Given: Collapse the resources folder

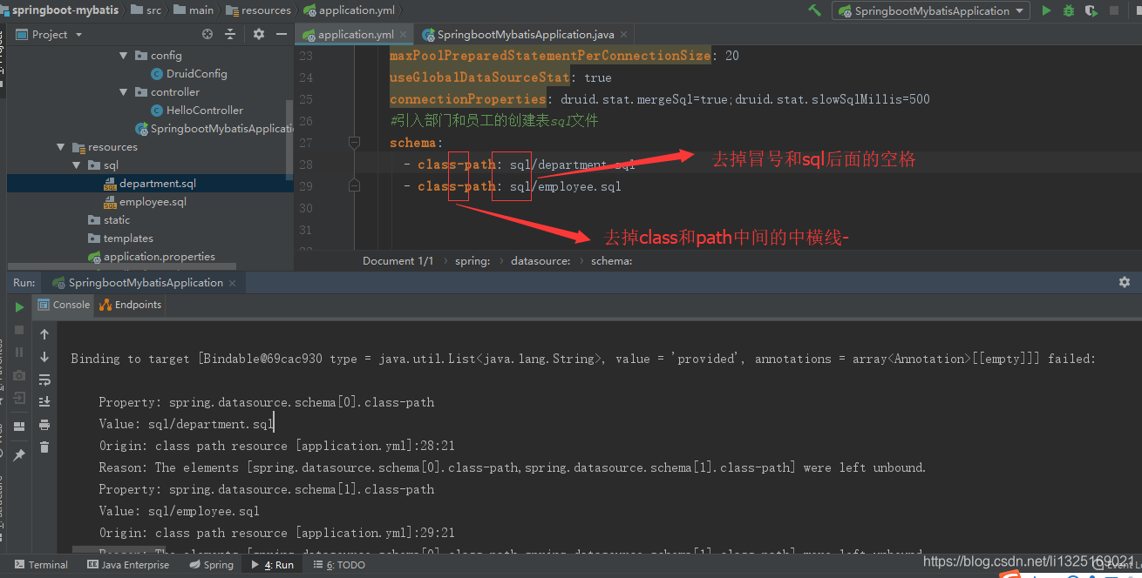Looking at the screenshot, I should (x=61, y=146).
